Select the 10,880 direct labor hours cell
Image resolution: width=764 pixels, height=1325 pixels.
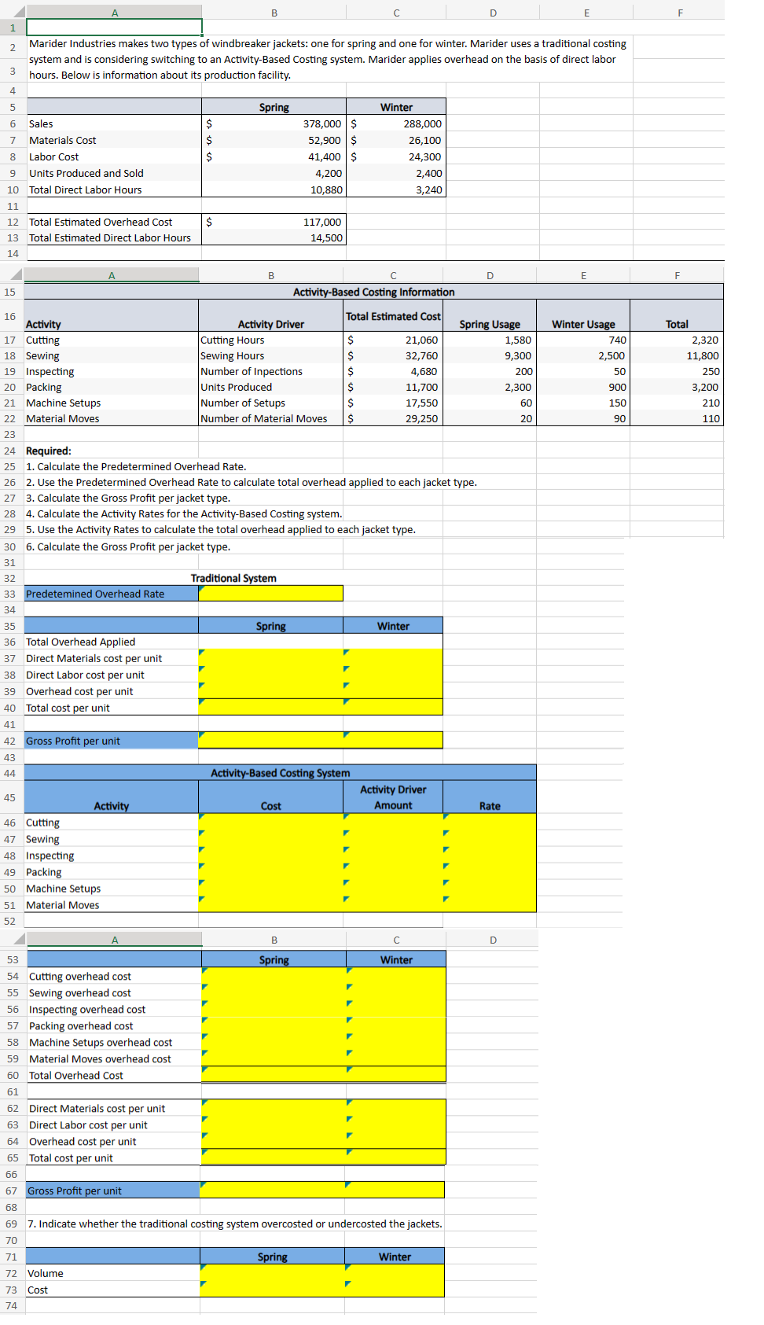click(x=274, y=190)
